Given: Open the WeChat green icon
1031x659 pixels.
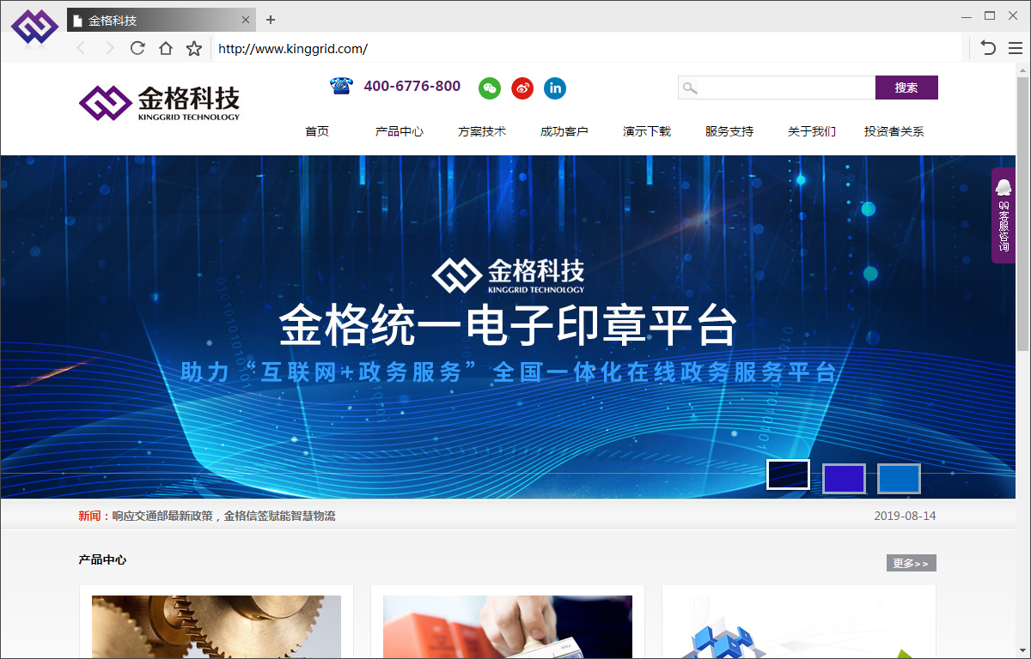Looking at the screenshot, I should pyautogui.click(x=490, y=88).
